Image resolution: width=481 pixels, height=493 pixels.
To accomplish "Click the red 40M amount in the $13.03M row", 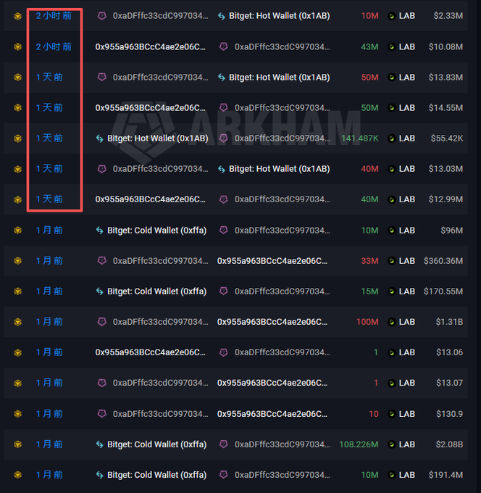I will click(x=369, y=169).
